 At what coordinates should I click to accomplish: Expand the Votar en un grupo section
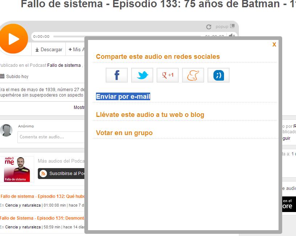pos(124,133)
